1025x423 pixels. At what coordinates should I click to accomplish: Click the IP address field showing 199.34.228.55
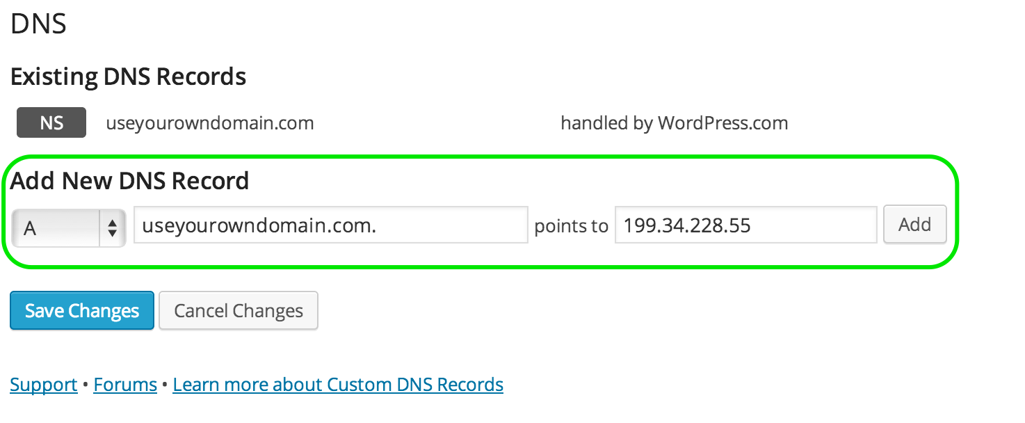pyautogui.click(x=745, y=224)
